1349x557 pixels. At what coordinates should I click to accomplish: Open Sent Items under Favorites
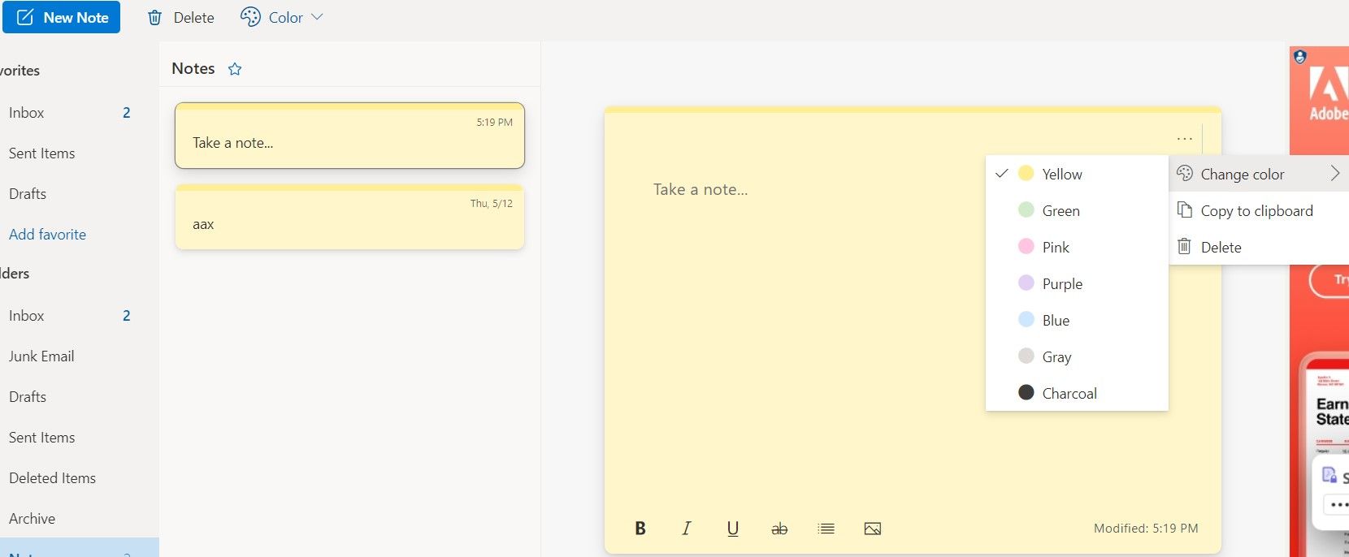point(69,153)
